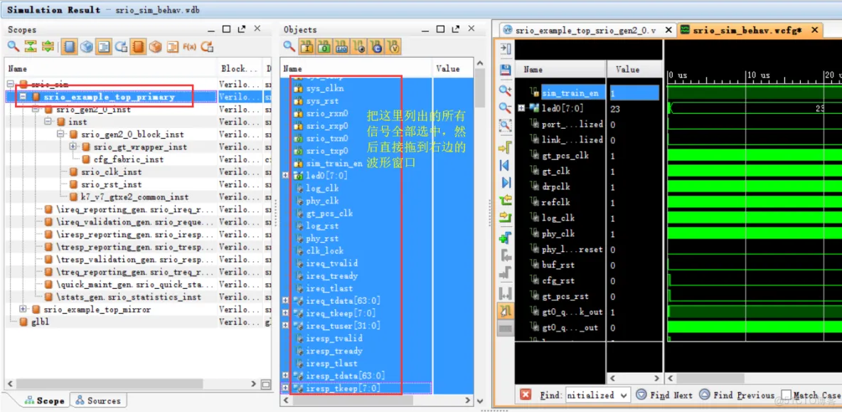This screenshot has width=842, height=412.
Task: Go to next transition
Action: pos(506,216)
